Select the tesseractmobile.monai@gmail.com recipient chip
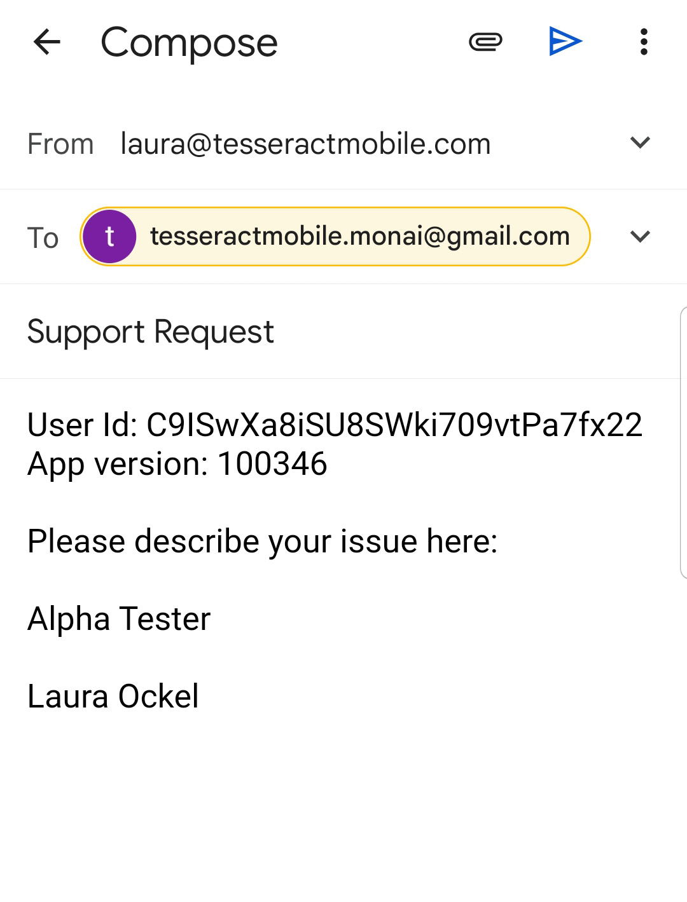This screenshot has height=902, width=687. click(335, 236)
